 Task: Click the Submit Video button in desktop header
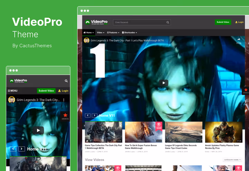click(x=223, y=22)
